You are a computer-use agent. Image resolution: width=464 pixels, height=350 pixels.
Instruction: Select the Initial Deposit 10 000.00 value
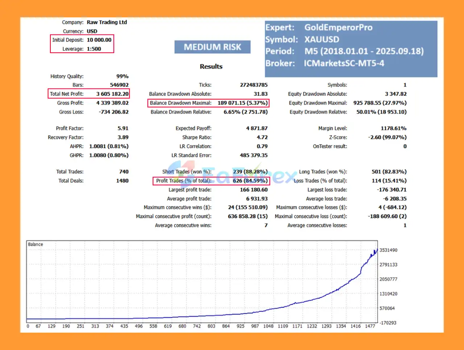point(99,40)
